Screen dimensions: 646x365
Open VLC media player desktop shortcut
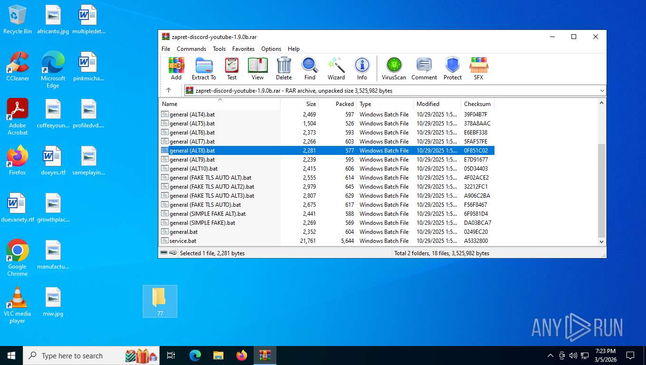pyautogui.click(x=18, y=305)
